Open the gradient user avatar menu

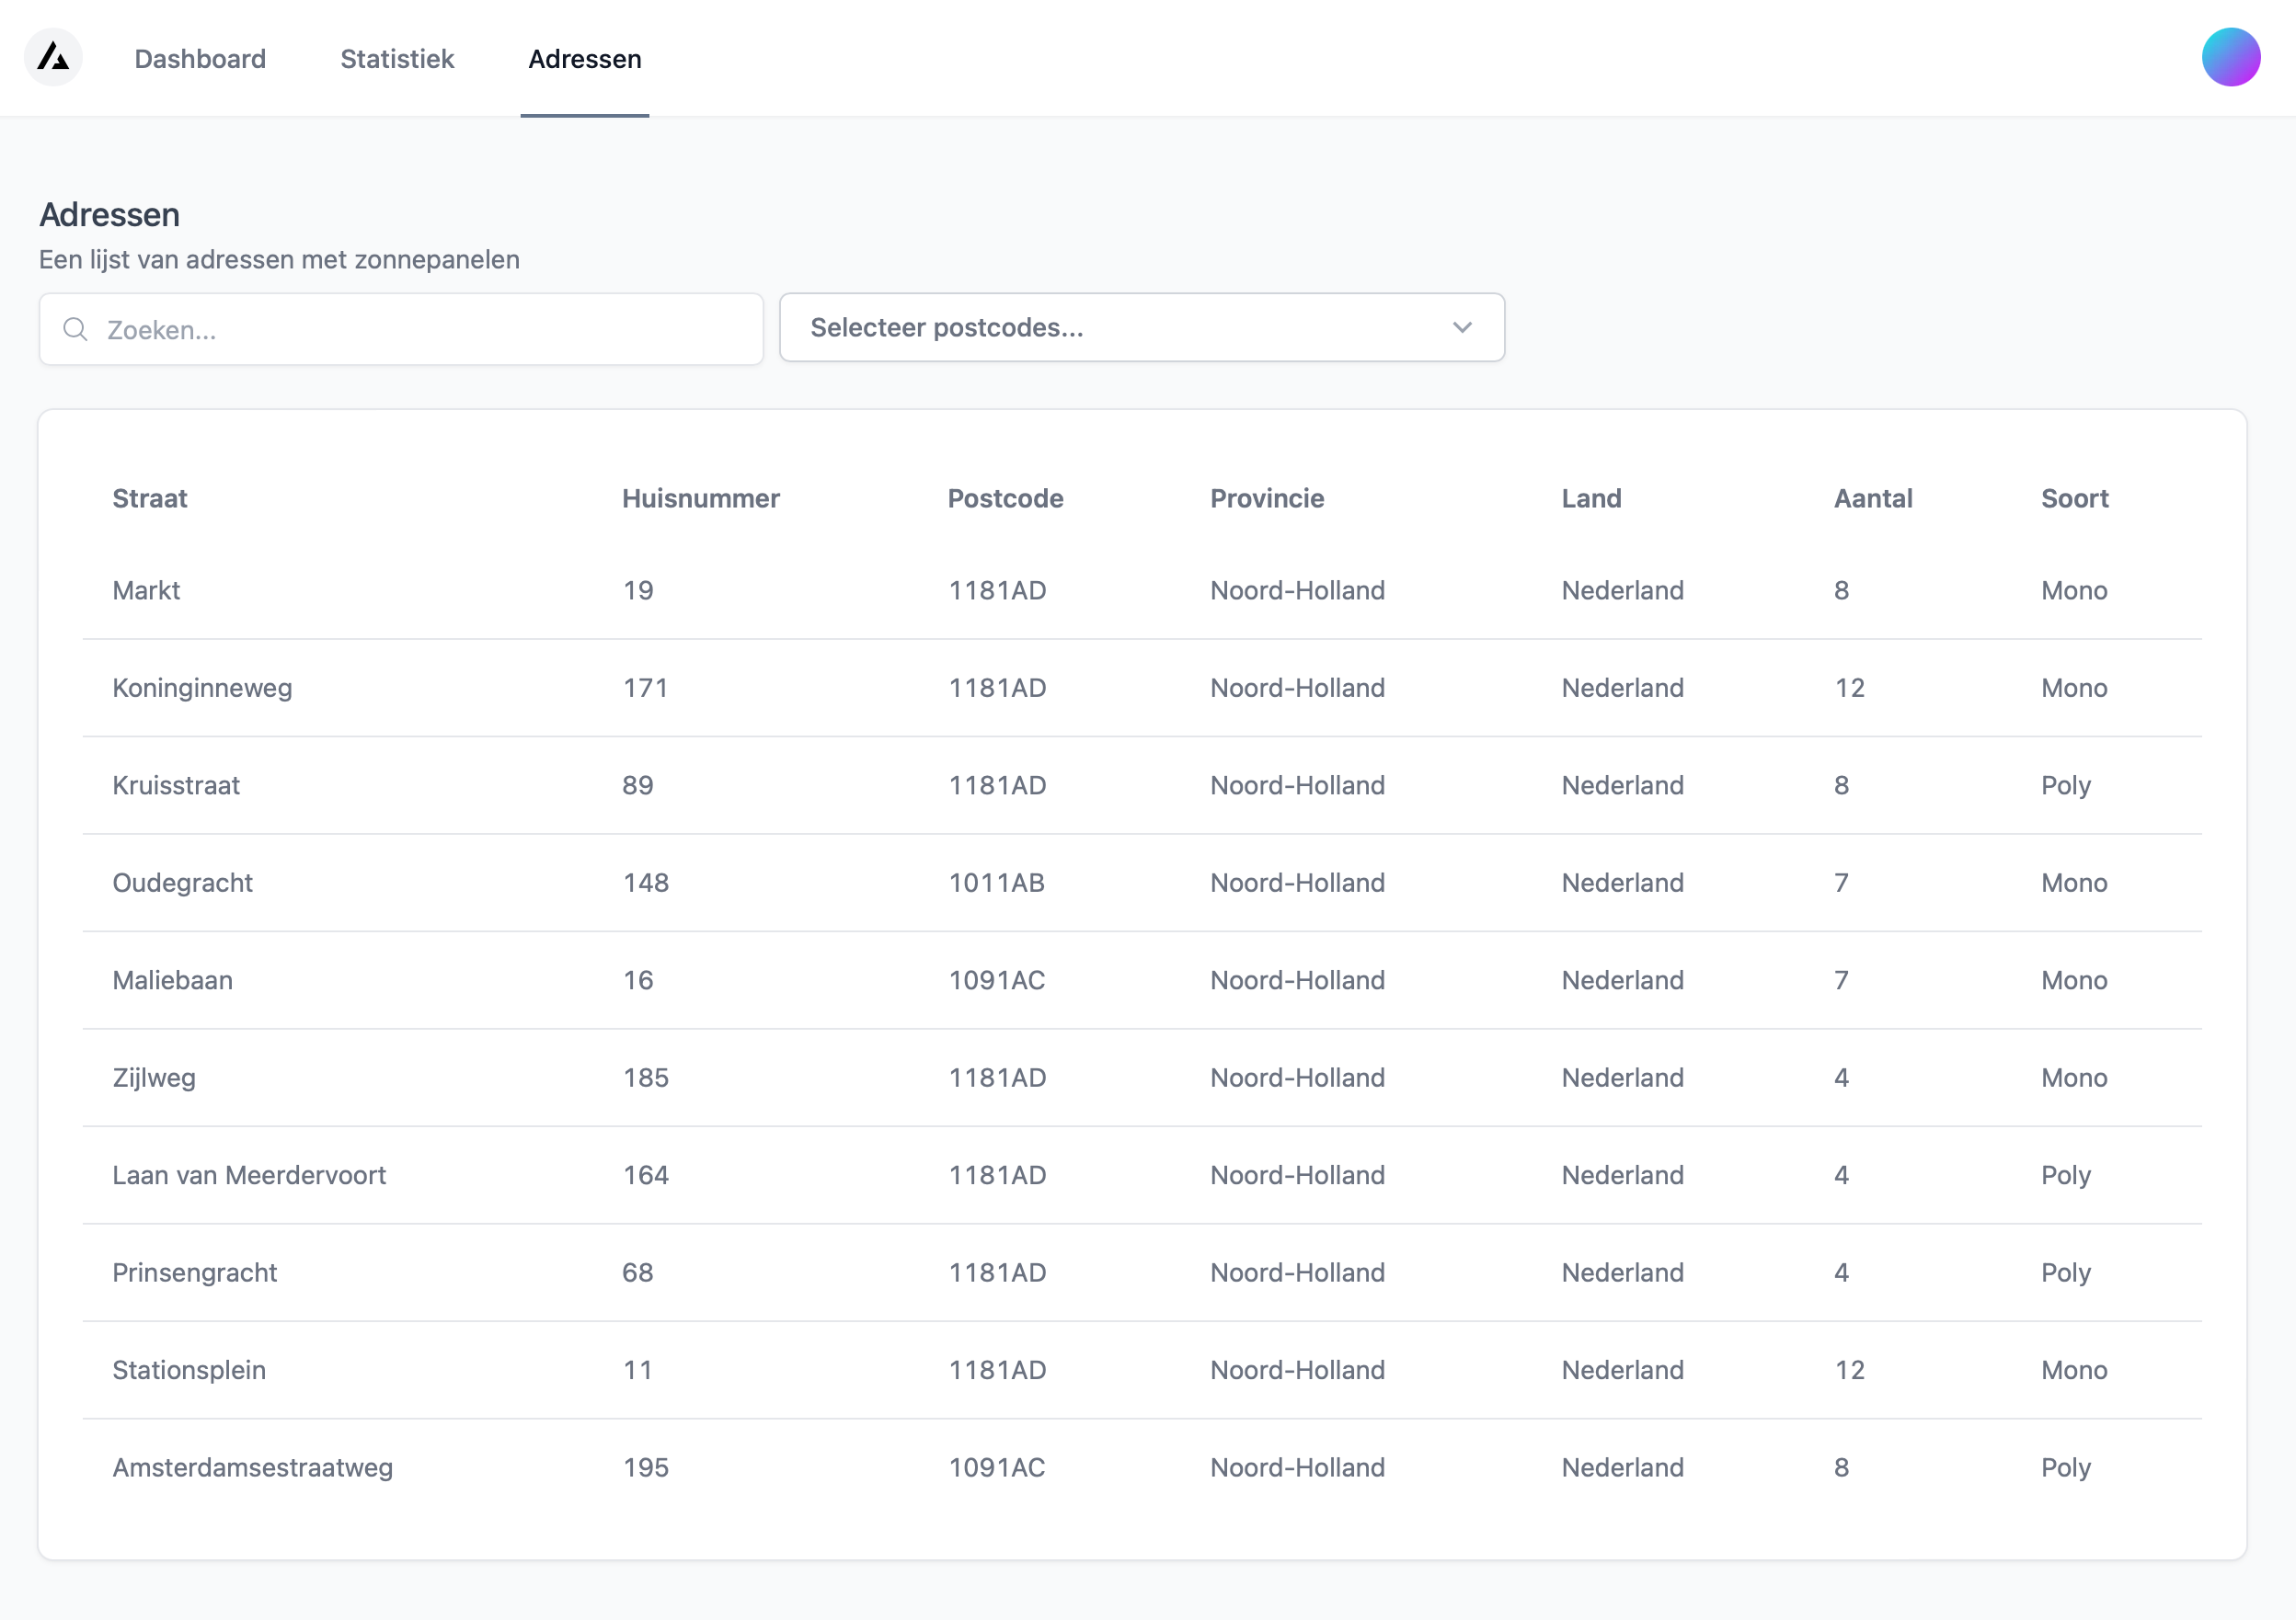(x=2230, y=57)
